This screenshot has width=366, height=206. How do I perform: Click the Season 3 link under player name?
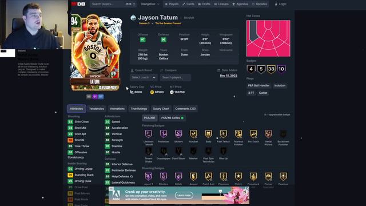(x=144, y=23)
